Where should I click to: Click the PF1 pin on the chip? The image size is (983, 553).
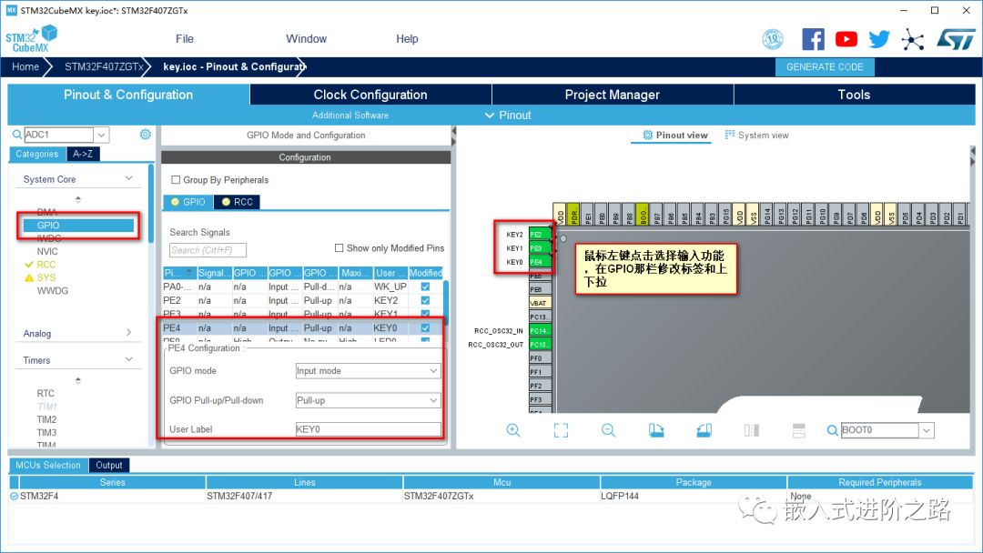540,372
